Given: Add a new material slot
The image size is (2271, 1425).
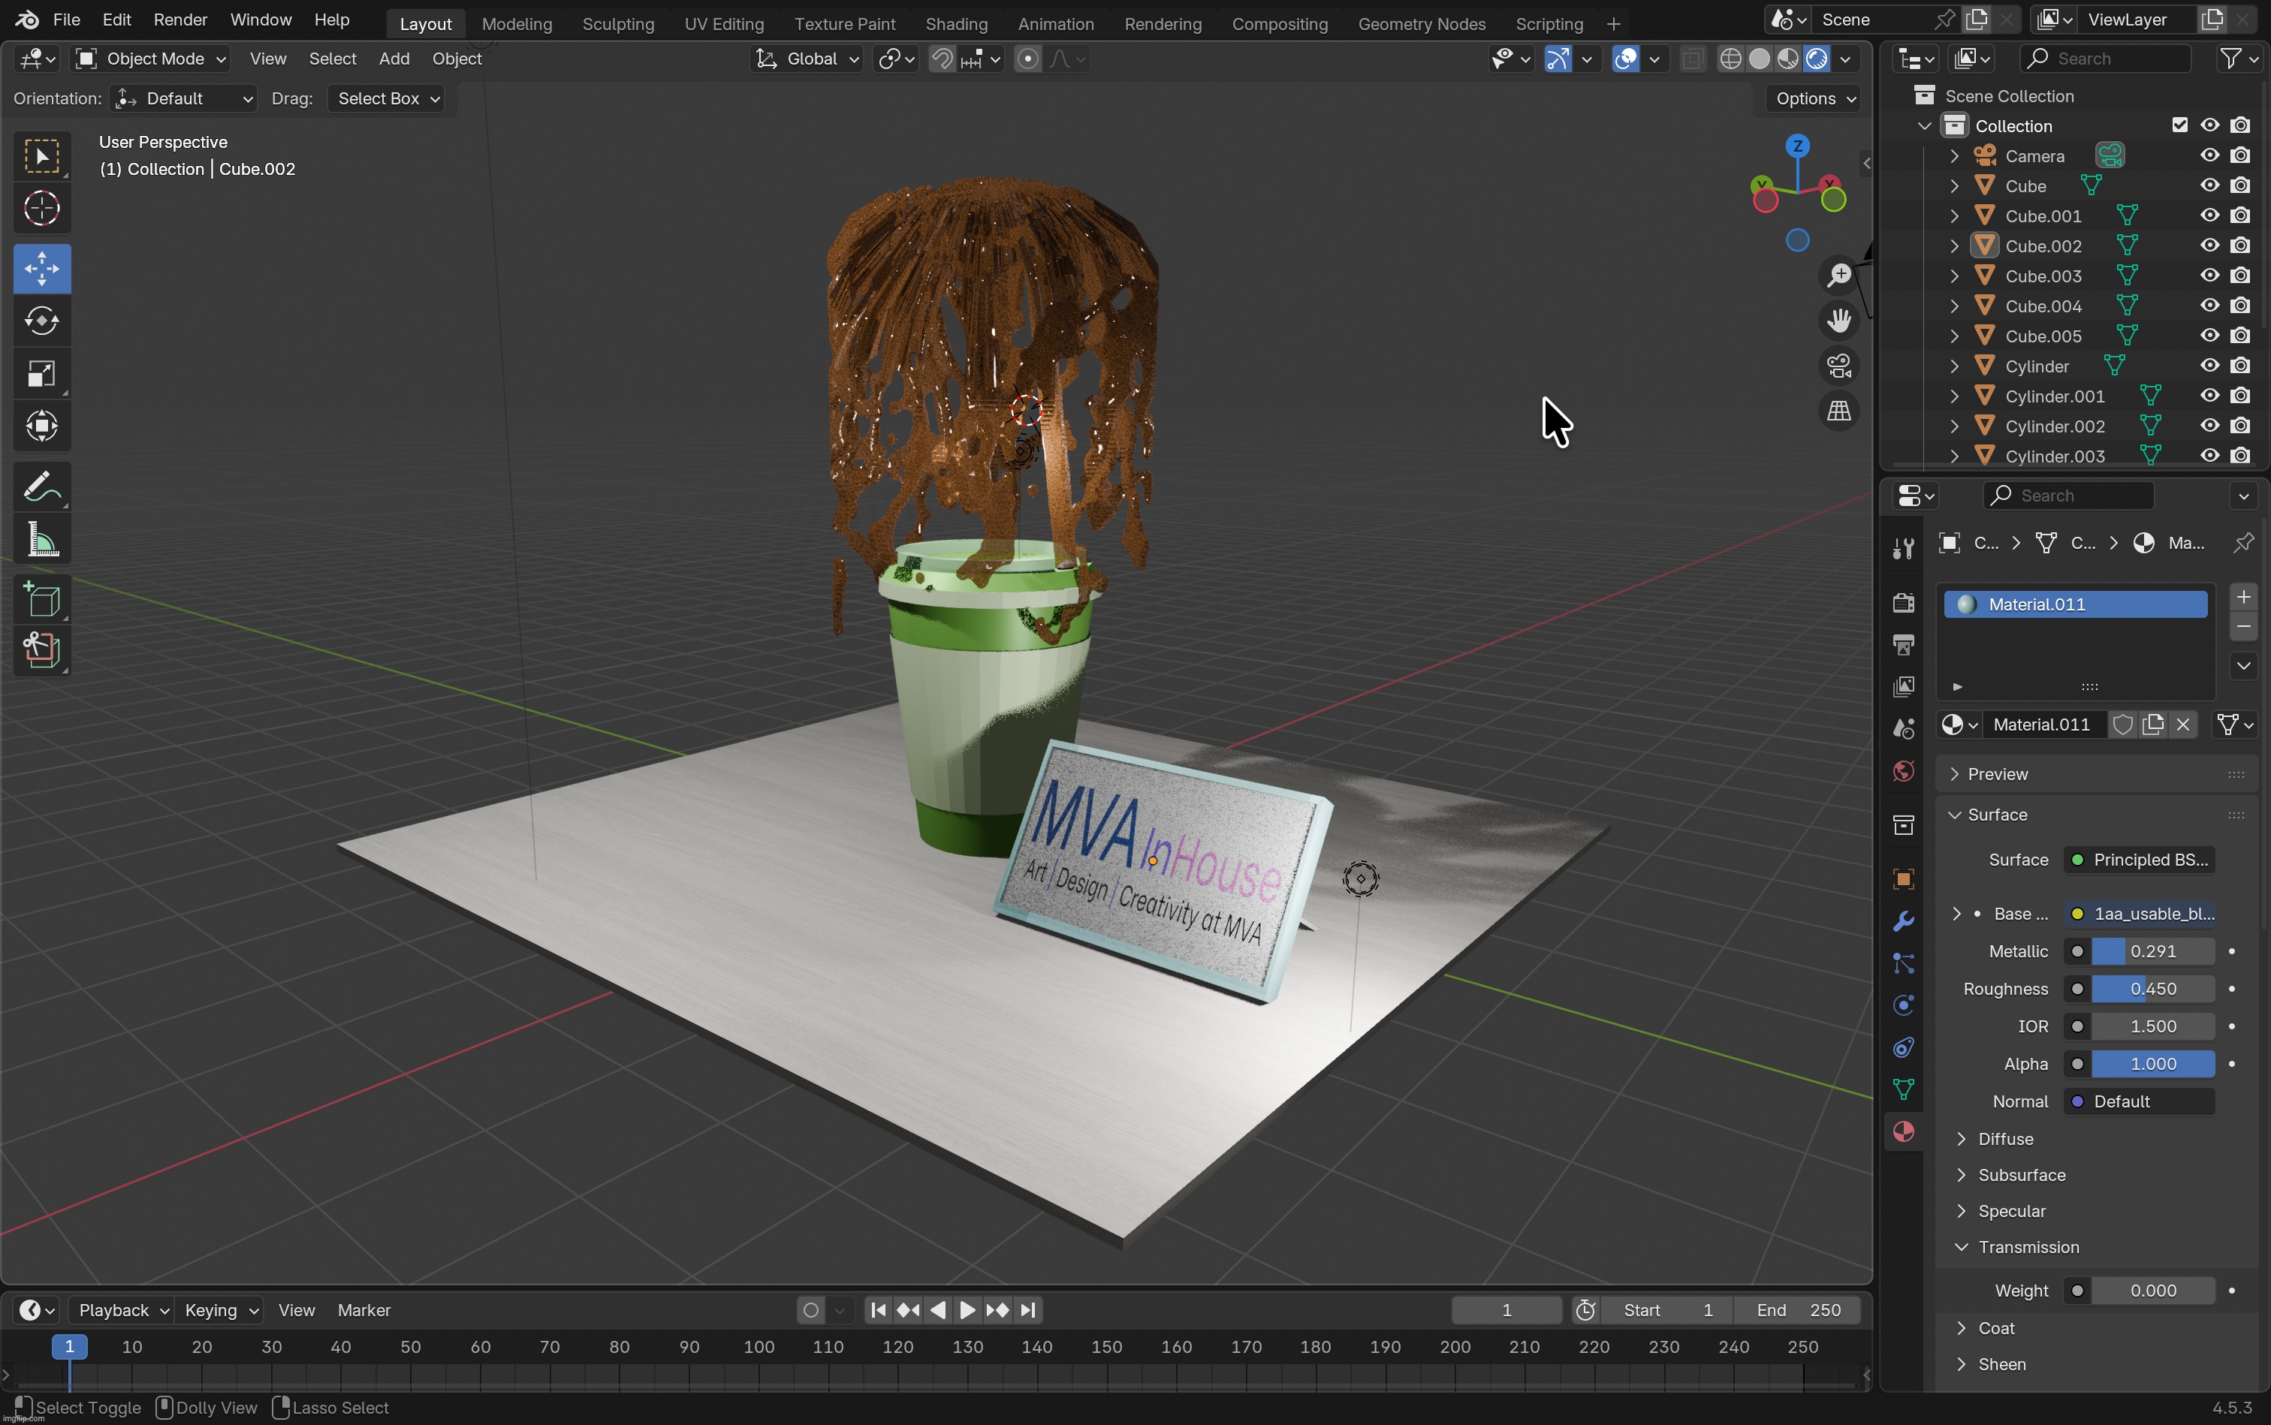Looking at the screenshot, I should click(x=2245, y=595).
